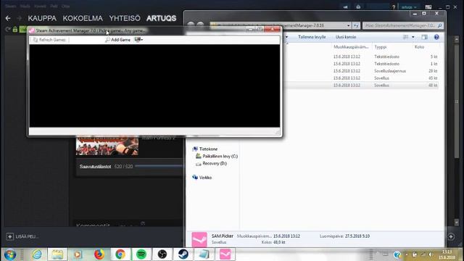Open the KOKOELMA tab in Steam
Image resolution: width=464 pixels, height=261 pixels.
[x=83, y=18]
